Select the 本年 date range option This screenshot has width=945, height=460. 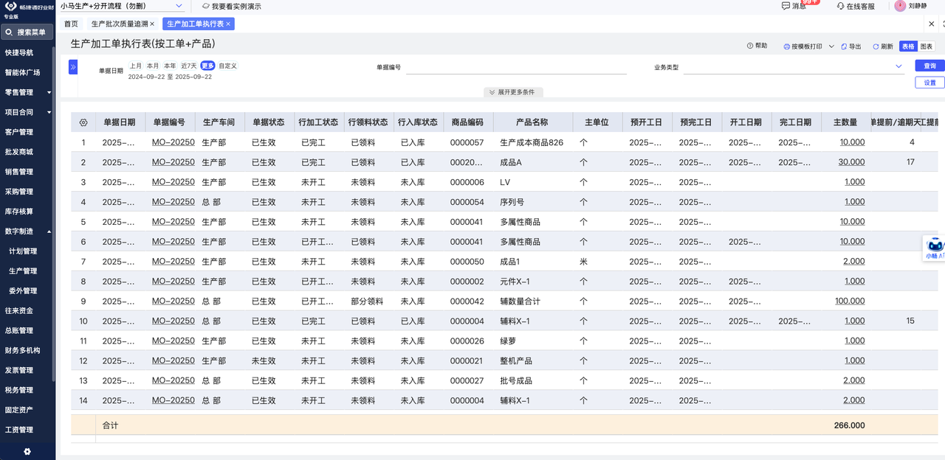(x=170, y=66)
